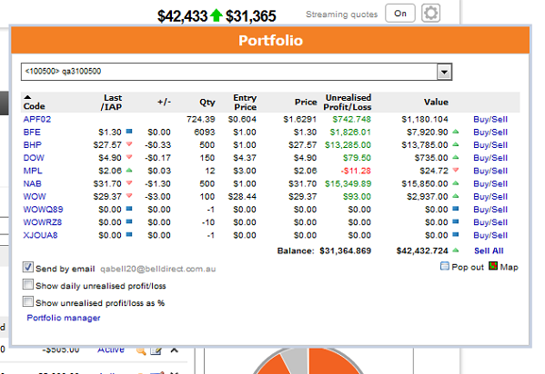
Task: Click the Pop out window icon
Action: tap(445, 266)
